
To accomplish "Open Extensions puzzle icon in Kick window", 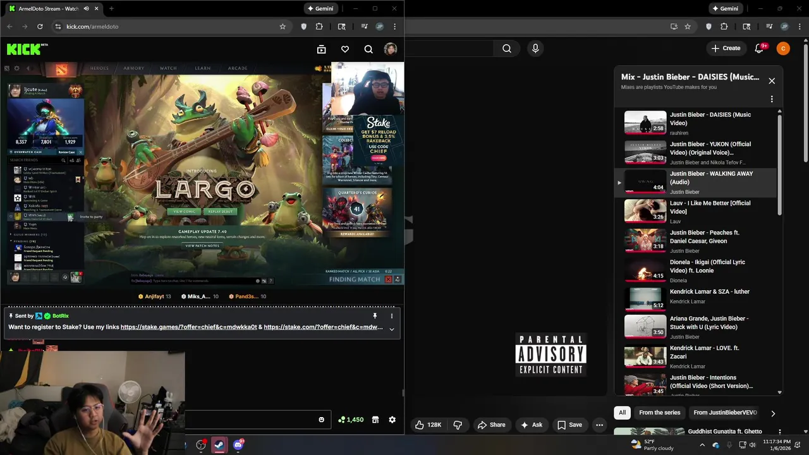I will click(x=319, y=27).
